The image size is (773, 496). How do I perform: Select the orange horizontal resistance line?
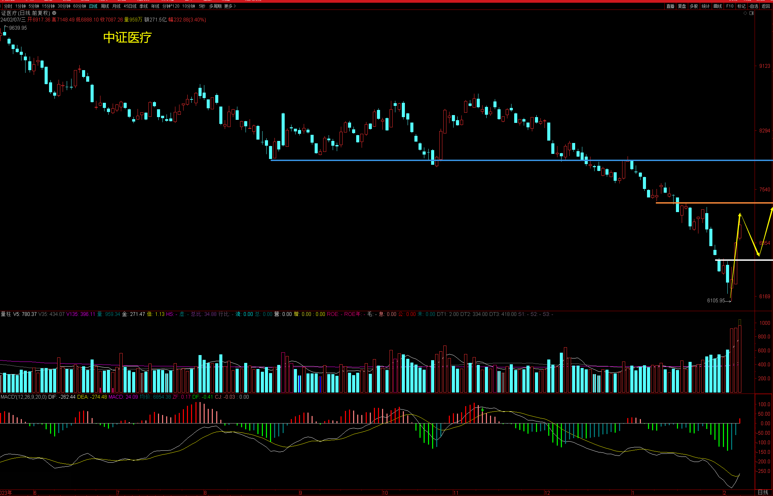(x=715, y=203)
